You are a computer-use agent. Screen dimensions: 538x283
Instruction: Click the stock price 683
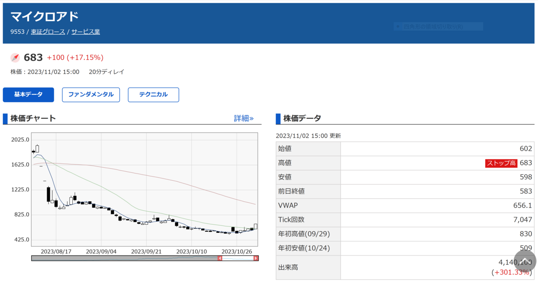coord(33,57)
